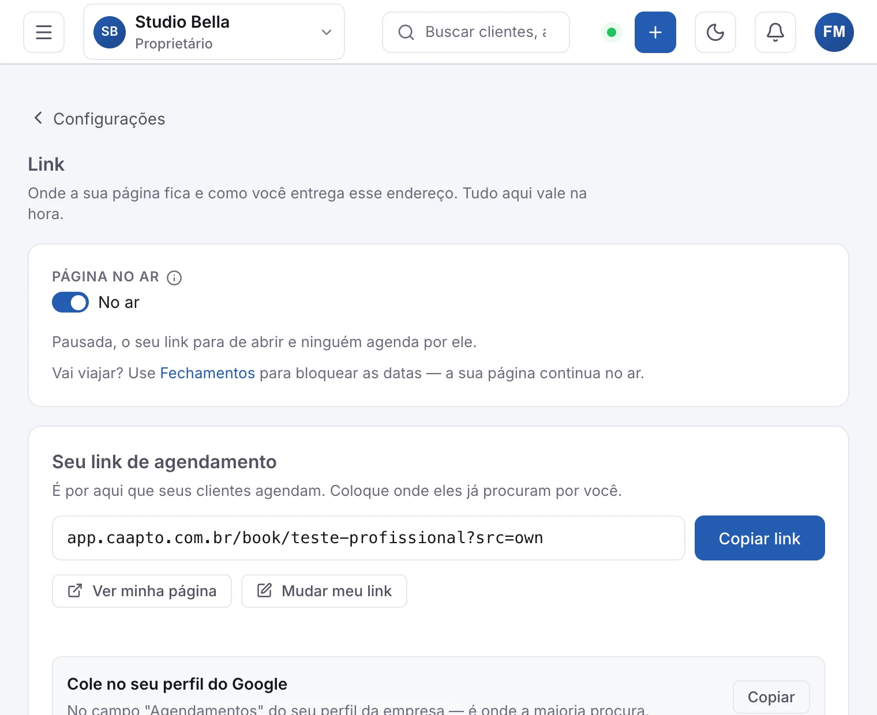
Task: Click the SB Studio Bella avatar
Action: (x=110, y=32)
